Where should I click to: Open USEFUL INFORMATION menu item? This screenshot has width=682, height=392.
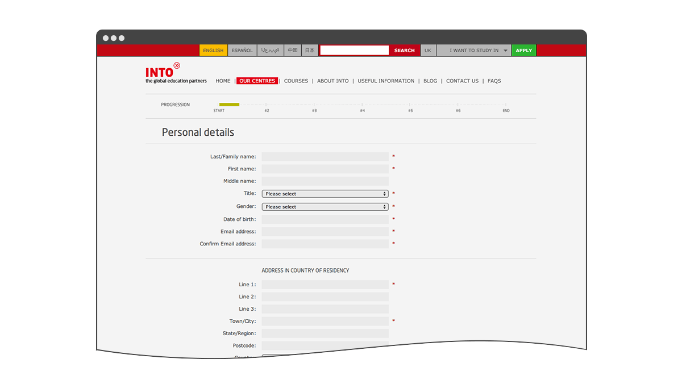coord(386,81)
